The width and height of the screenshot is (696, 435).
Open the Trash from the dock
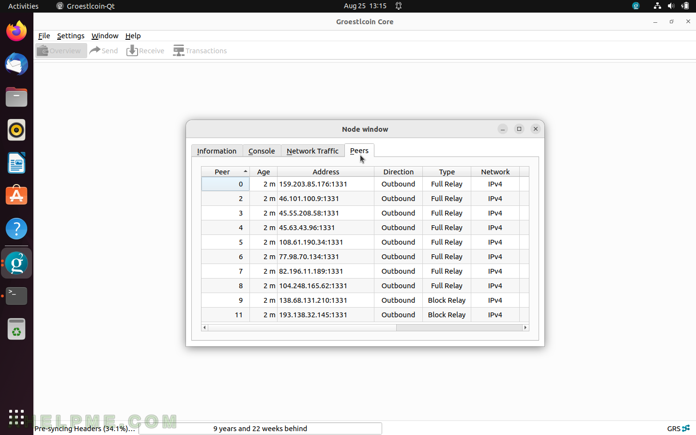pyautogui.click(x=16, y=329)
